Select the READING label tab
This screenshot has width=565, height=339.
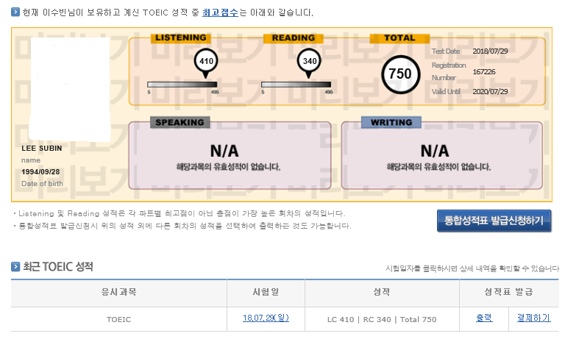point(294,38)
